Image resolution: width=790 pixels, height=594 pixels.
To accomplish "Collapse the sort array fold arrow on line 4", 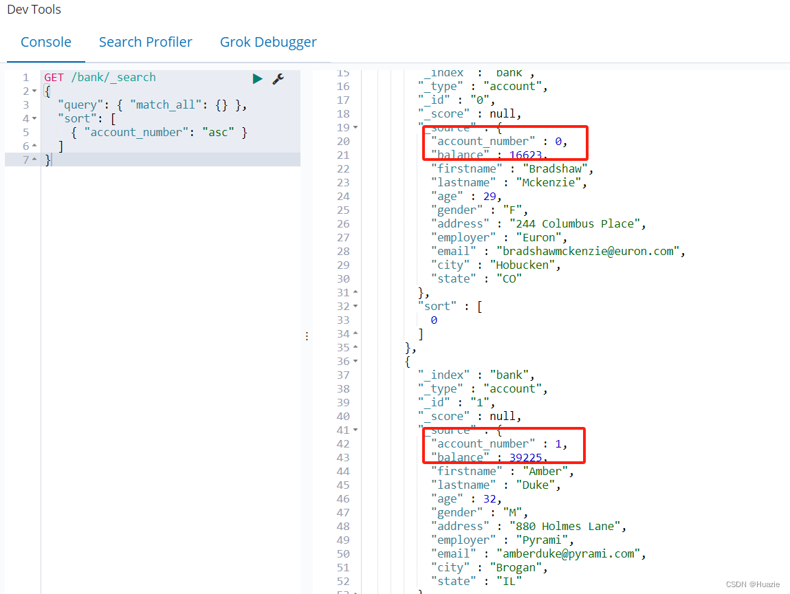I will tap(34, 118).
